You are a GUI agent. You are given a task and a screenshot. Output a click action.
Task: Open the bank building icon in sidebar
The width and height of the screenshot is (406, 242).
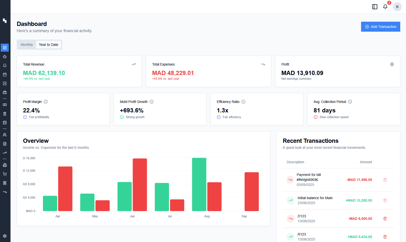tap(5, 114)
